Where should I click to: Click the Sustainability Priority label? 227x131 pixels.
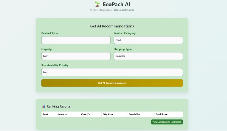(x=55, y=65)
